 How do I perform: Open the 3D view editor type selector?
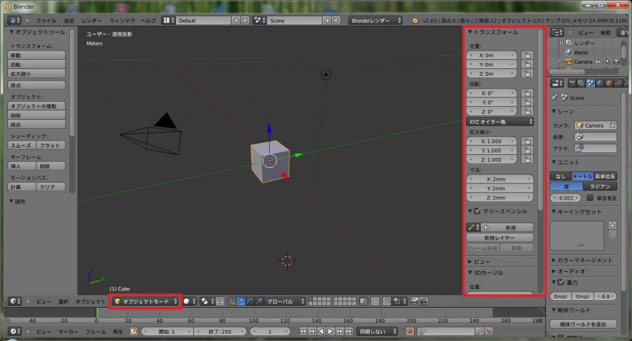[15, 301]
